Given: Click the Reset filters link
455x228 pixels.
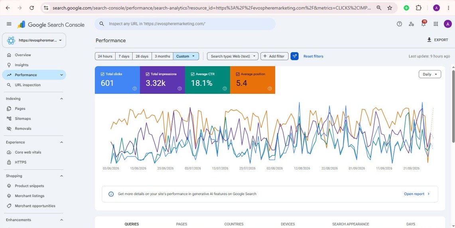Looking at the screenshot, I should [x=313, y=56].
